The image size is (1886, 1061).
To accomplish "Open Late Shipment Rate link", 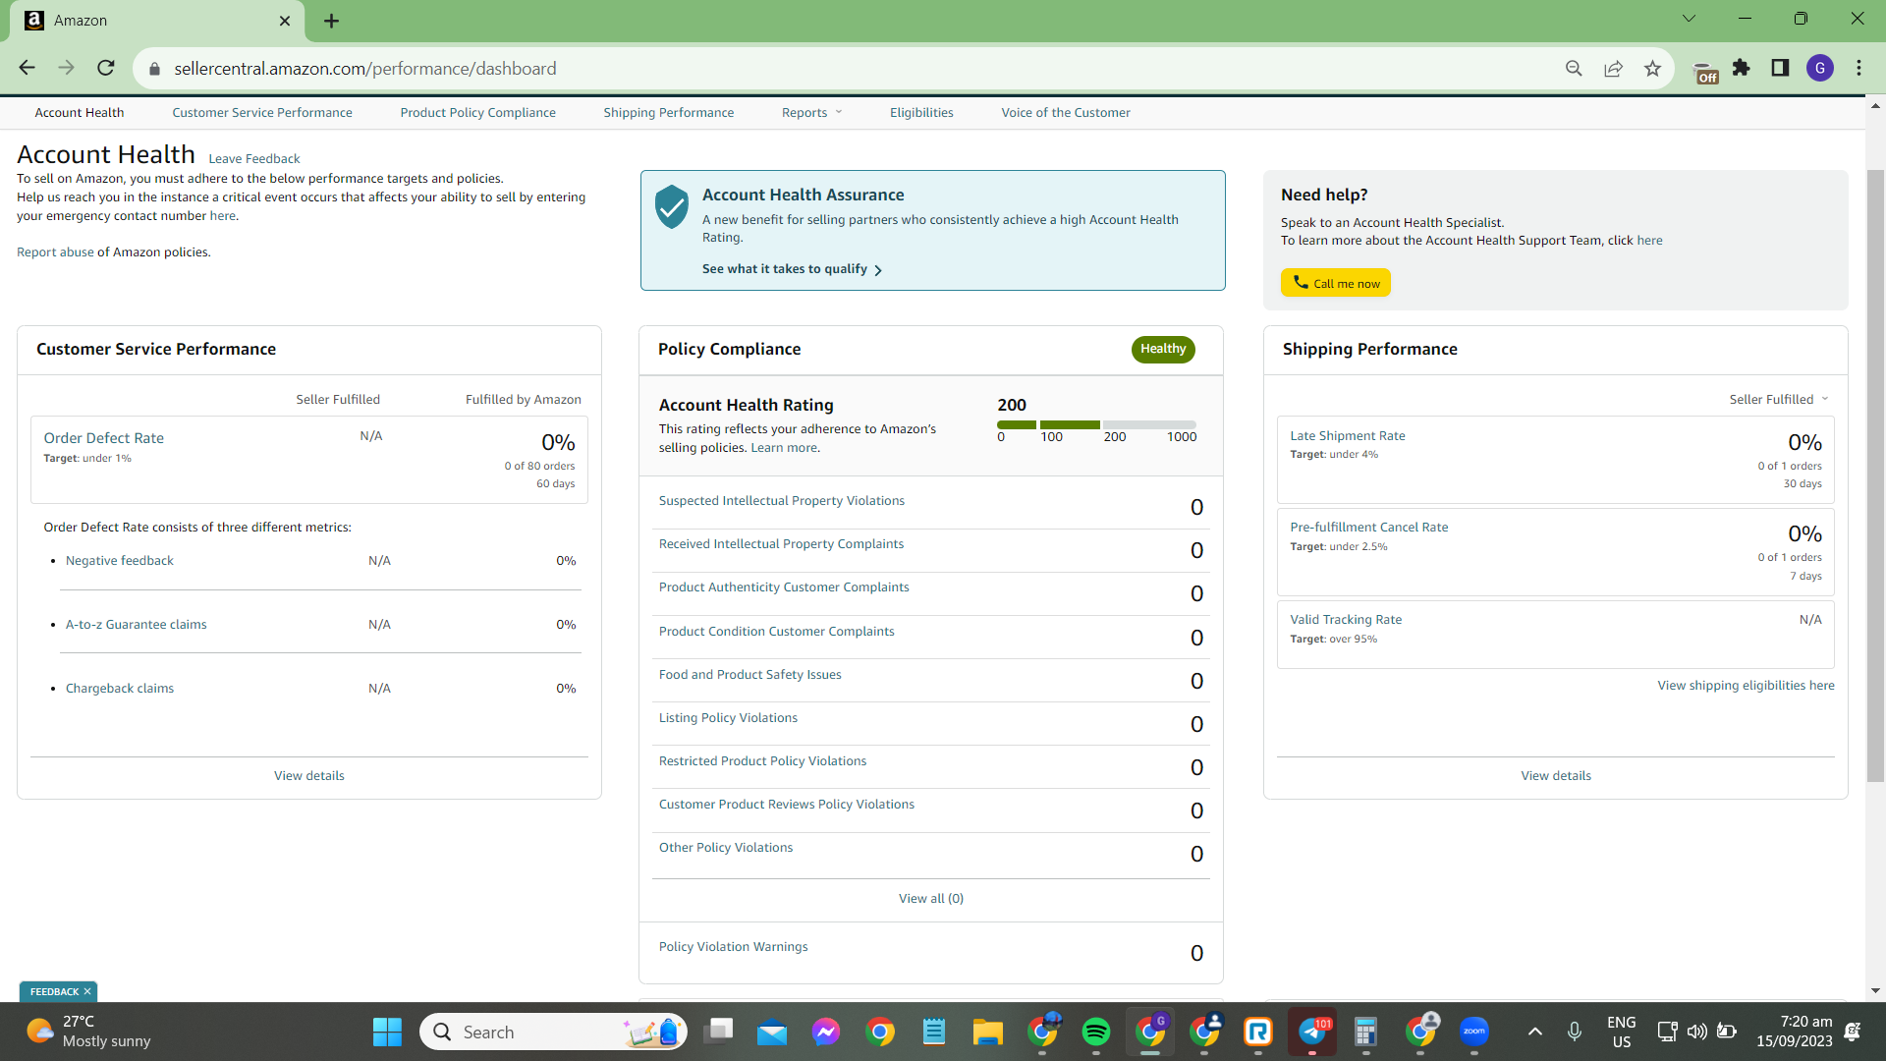I will coord(1348,436).
